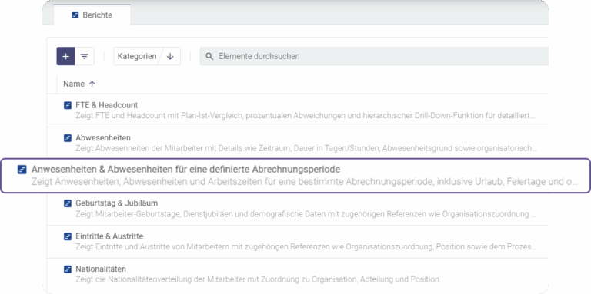
Task: Click the Abwesenheiten report icon
Action: tap(68, 138)
